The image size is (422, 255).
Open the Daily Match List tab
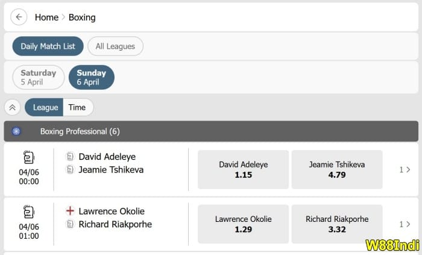click(x=48, y=46)
